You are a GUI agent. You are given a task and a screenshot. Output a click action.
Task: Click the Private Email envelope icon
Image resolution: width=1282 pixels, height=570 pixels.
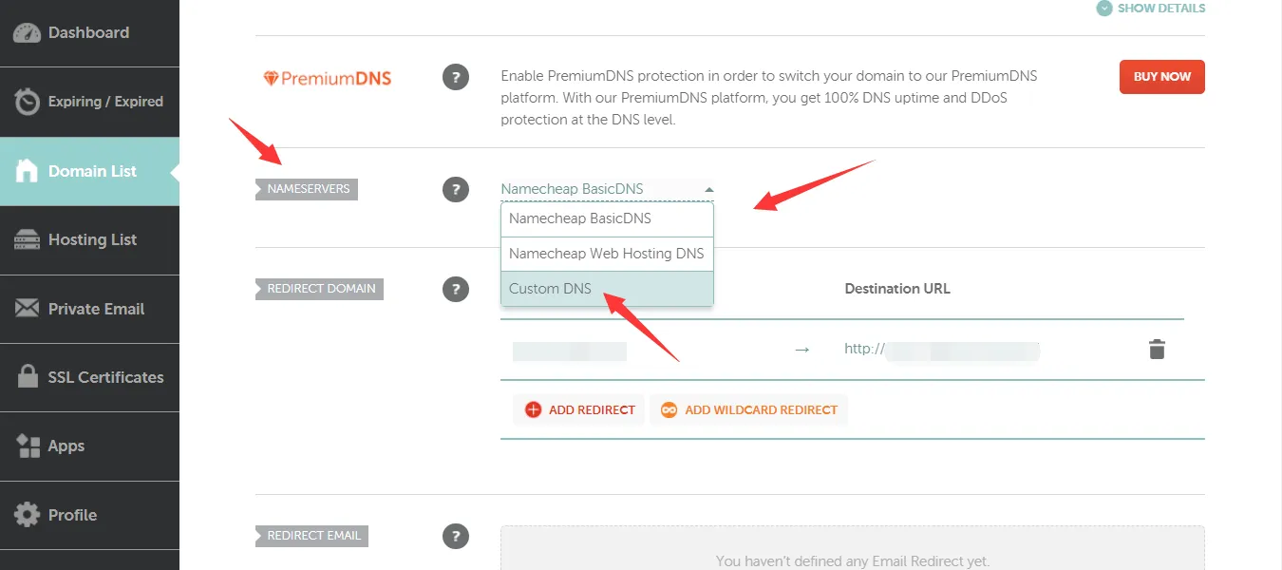click(28, 309)
